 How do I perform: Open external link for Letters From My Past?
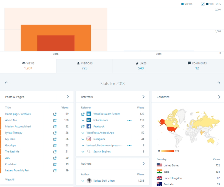click(x=55, y=170)
